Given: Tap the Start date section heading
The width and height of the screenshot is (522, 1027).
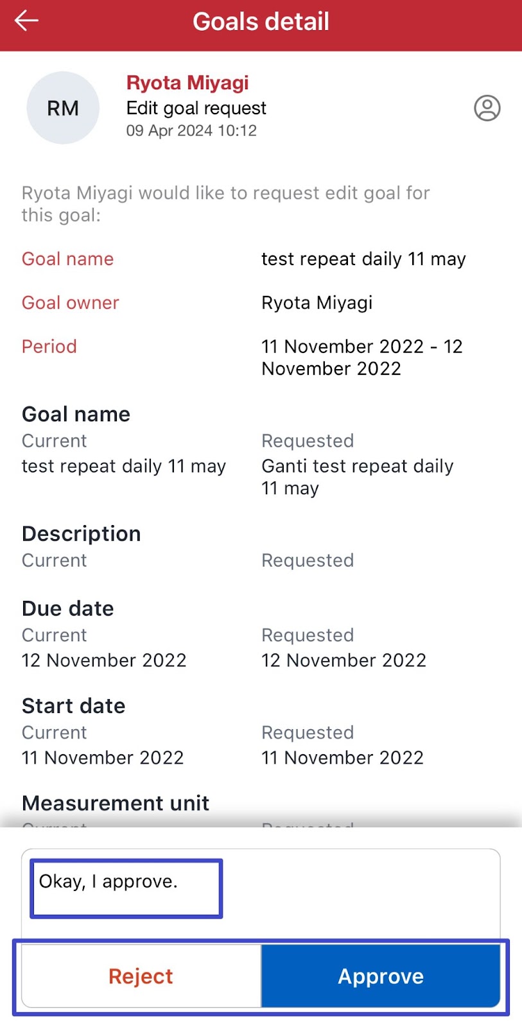Looking at the screenshot, I should [x=74, y=706].
